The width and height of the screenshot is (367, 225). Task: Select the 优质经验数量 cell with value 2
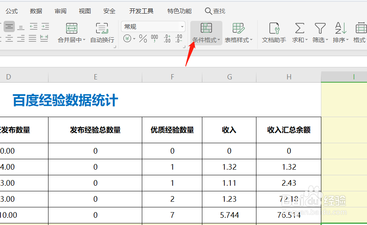[172, 199]
